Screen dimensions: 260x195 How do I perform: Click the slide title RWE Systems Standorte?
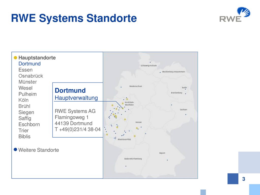[74, 18]
